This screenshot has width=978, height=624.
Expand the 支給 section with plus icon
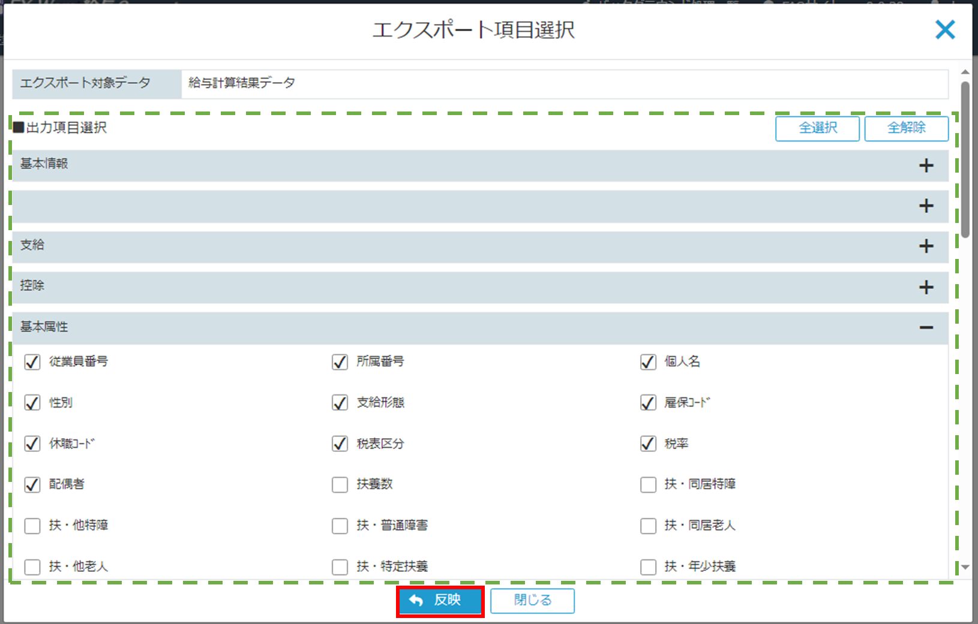click(926, 246)
